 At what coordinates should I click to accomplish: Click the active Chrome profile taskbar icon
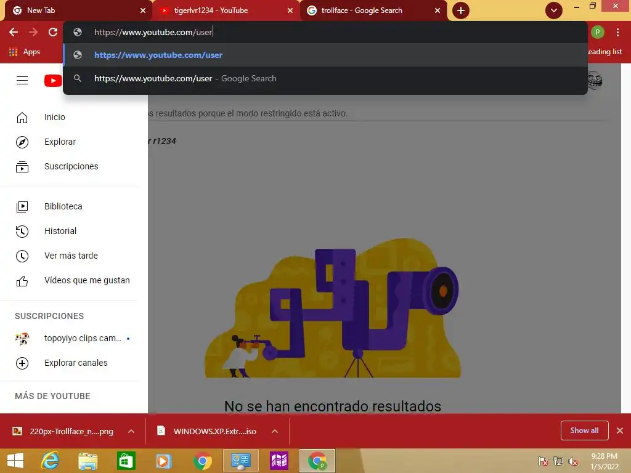pyautogui.click(x=317, y=461)
